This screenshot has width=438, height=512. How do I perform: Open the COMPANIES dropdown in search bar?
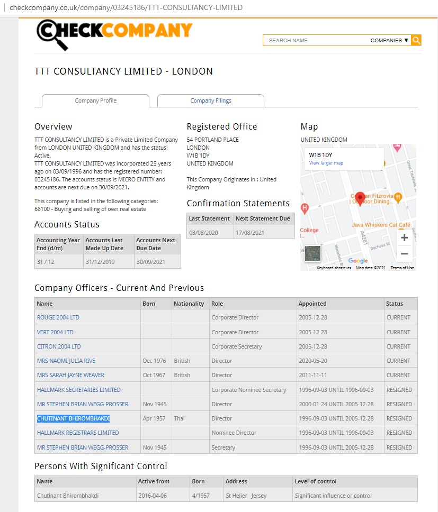coord(389,40)
